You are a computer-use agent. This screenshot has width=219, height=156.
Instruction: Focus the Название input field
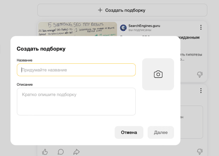pyautogui.click(x=76, y=70)
